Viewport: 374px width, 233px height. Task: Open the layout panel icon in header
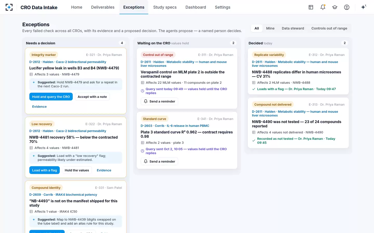(311, 7)
